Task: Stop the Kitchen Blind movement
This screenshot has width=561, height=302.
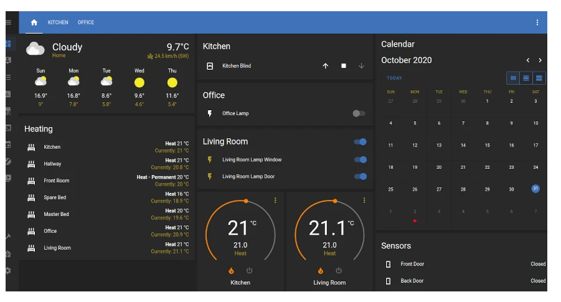Action: point(343,66)
